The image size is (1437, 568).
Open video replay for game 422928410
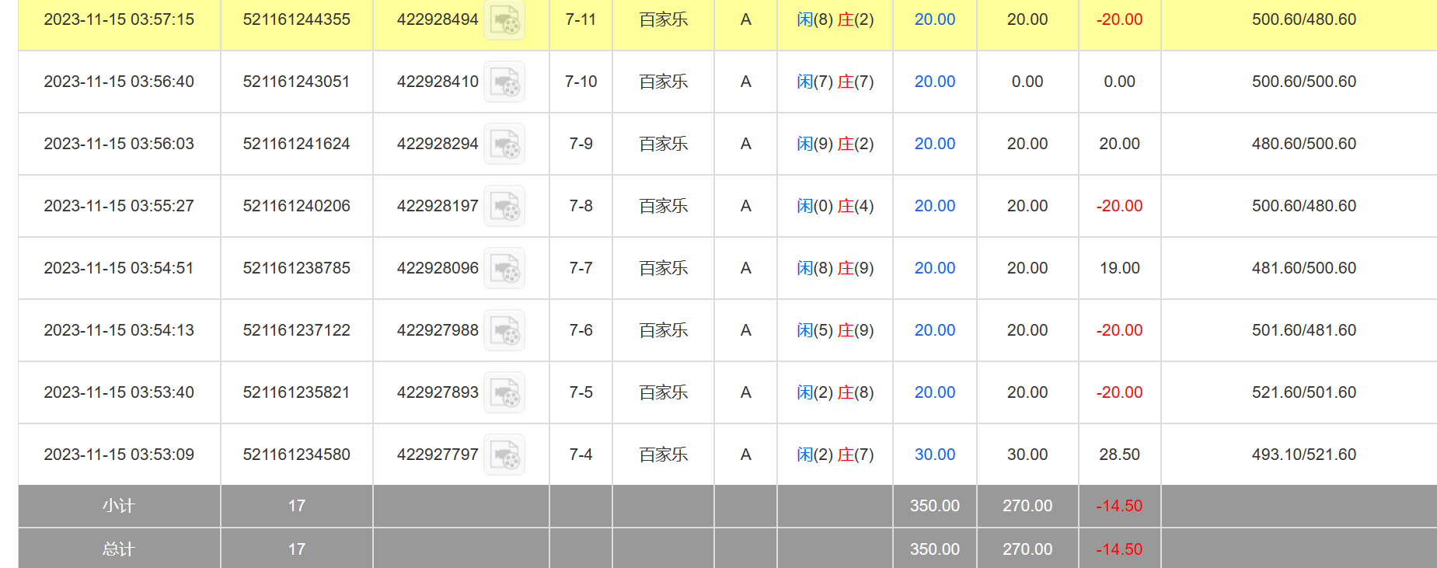point(504,82)
